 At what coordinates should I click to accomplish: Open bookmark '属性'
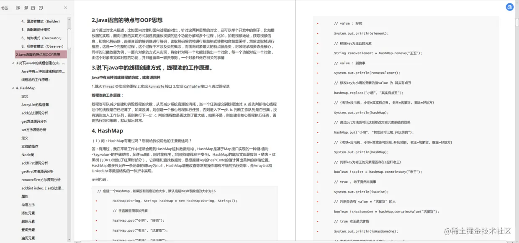[x=25, y=197]
